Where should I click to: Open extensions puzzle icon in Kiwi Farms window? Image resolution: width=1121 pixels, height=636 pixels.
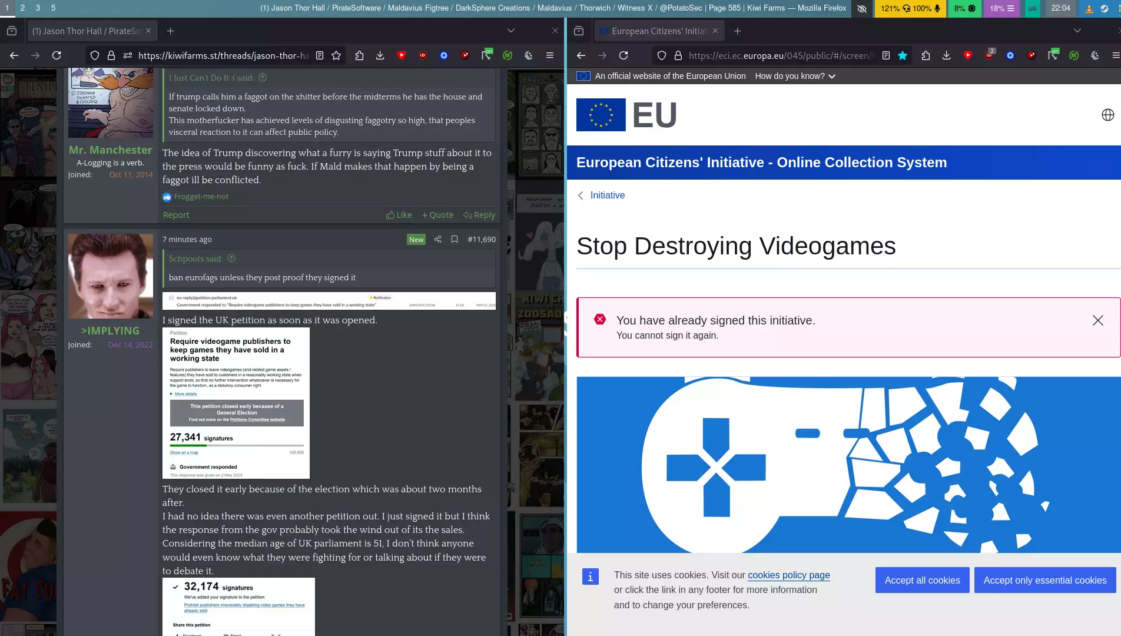pos(359,55)
